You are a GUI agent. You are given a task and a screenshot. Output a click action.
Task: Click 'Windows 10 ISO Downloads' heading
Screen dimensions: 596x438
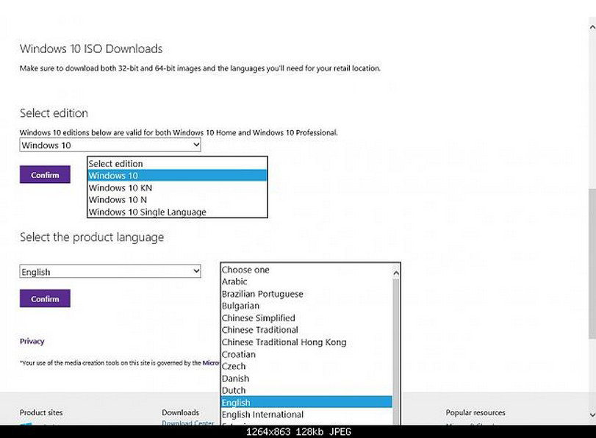click(91, 49)
